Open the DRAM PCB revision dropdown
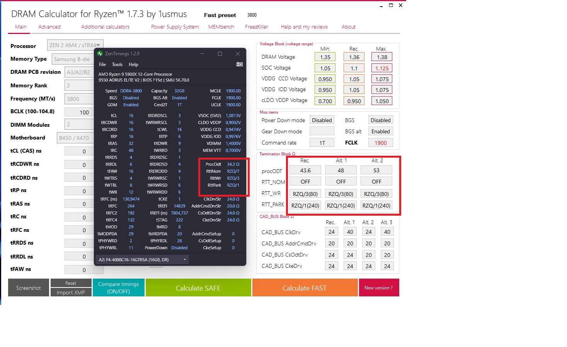 pos(79,72)
